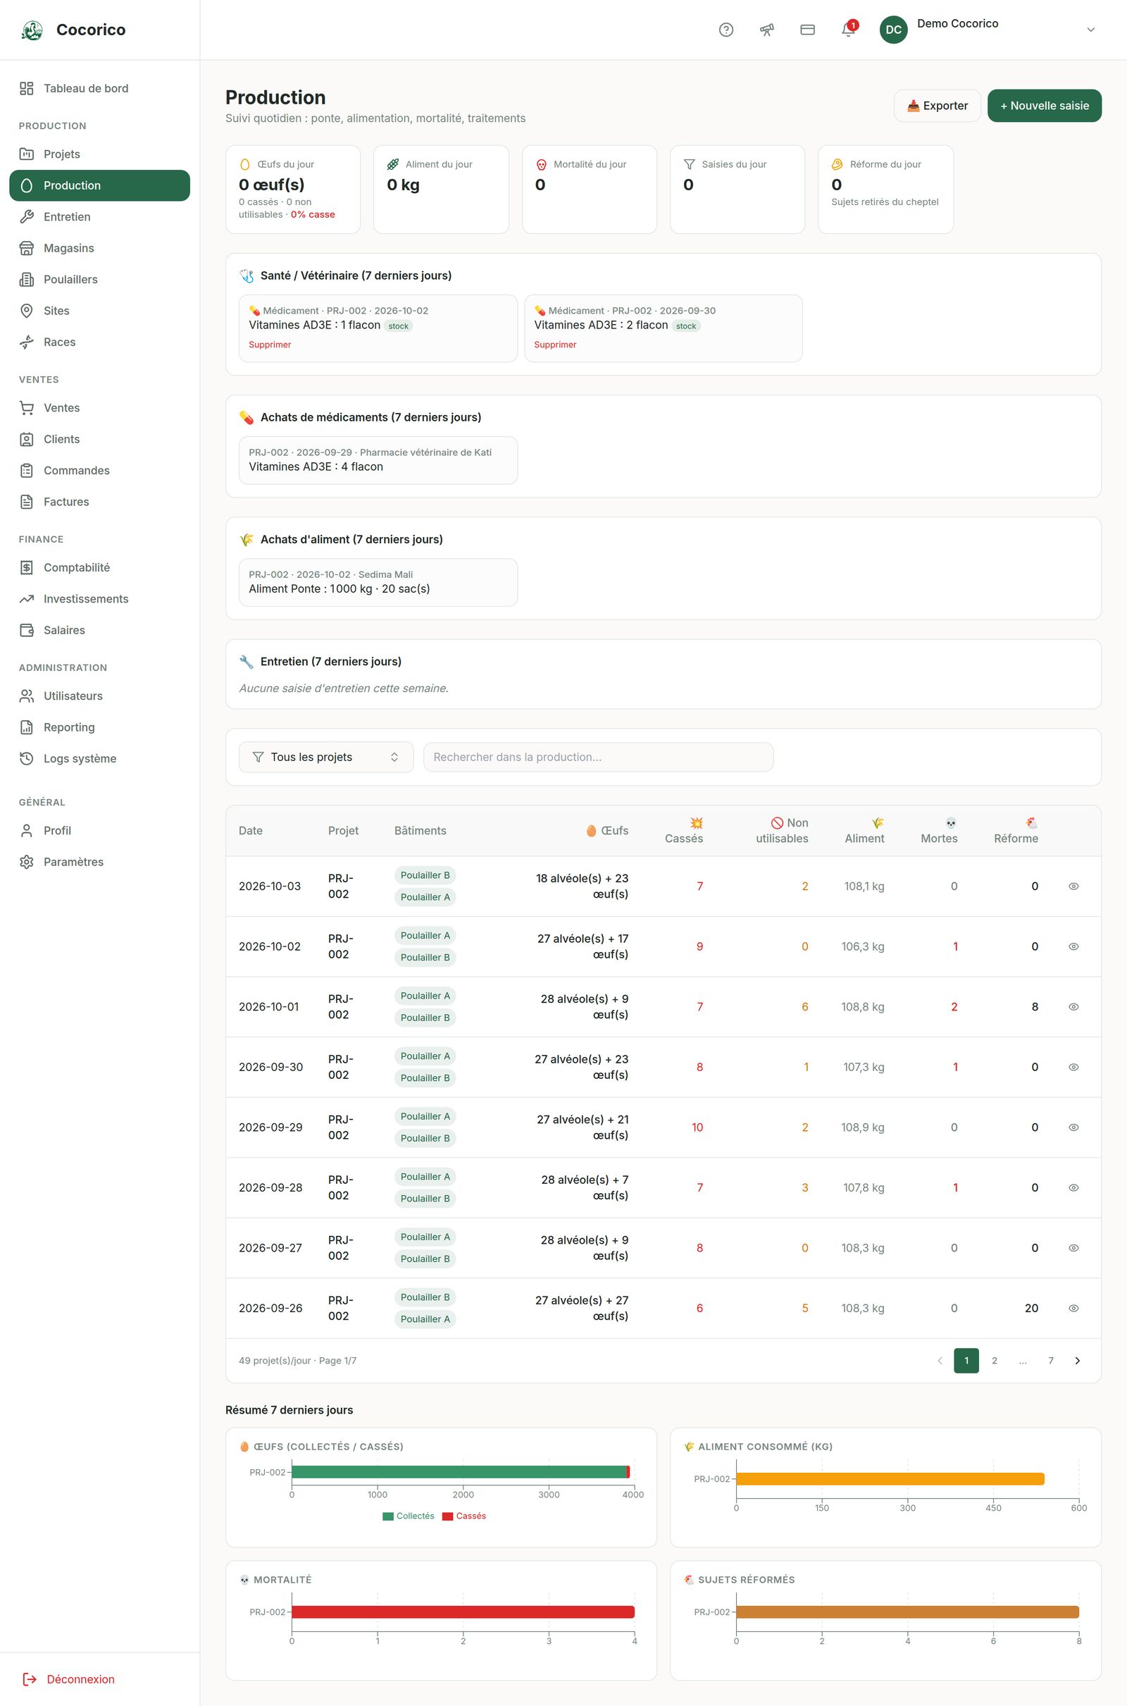Open notifications bell with red badge
The image size is (1127, 1706).
coord(849,30)
